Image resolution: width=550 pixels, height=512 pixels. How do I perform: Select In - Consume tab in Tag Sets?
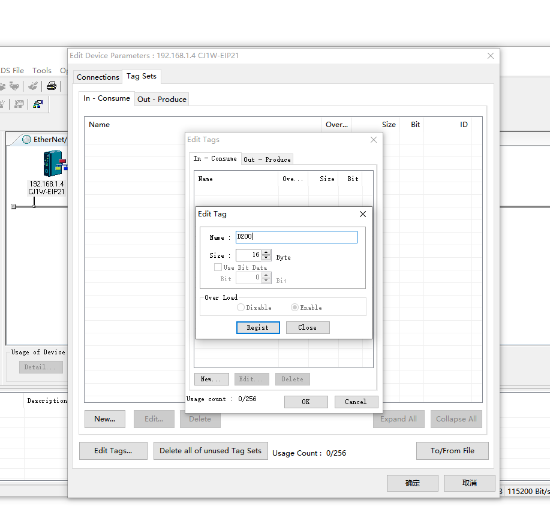pyautogui.click(x=107, y=98)
